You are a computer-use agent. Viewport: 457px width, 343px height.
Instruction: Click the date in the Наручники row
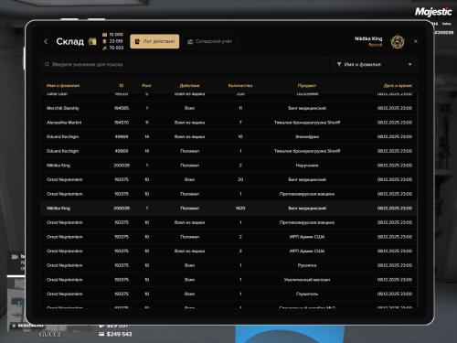[395, 166]
